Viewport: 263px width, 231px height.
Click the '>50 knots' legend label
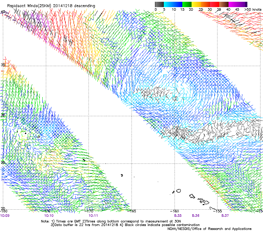click(253, 10)
